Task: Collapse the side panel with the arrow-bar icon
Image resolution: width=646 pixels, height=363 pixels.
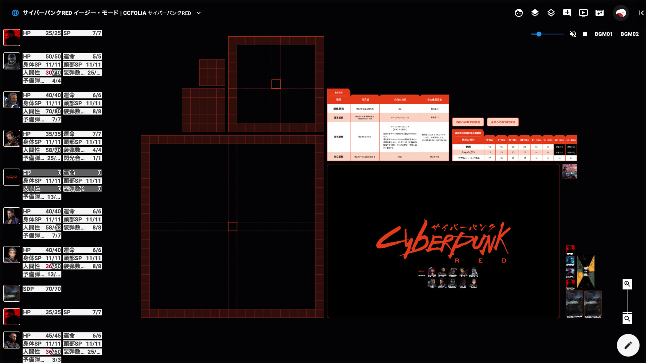Action: point(641,13)
